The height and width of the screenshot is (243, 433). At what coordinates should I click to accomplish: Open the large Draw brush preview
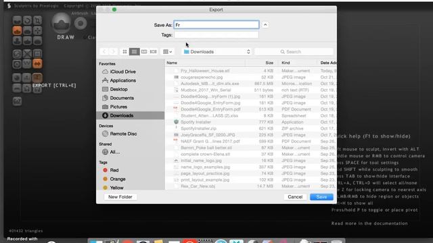tap(62, 23)
